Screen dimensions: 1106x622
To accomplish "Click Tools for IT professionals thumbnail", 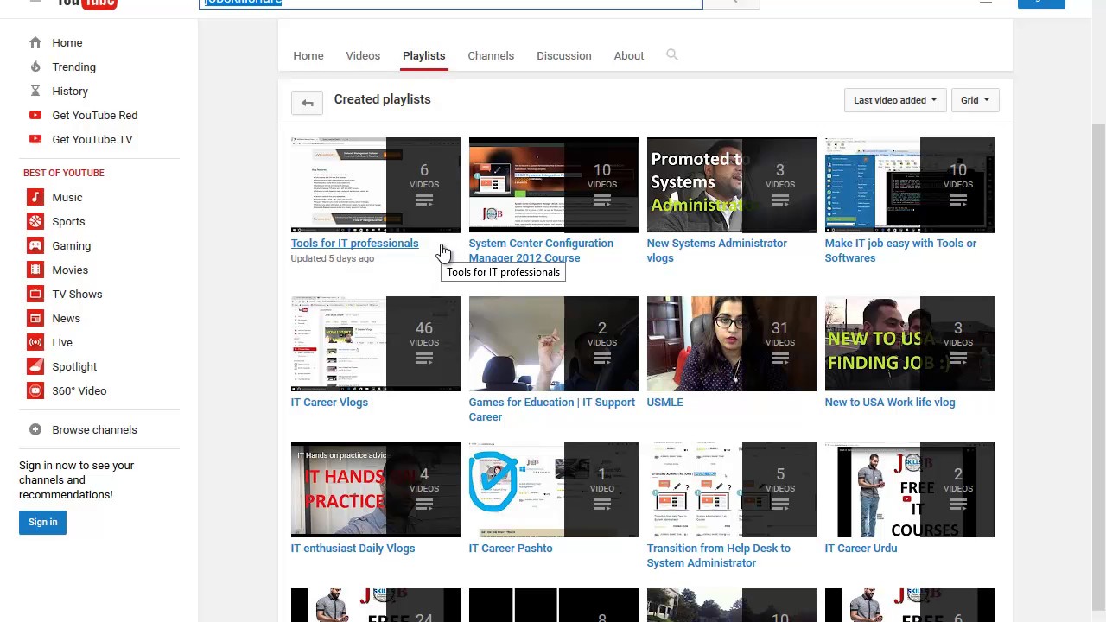I will point(375,185).
